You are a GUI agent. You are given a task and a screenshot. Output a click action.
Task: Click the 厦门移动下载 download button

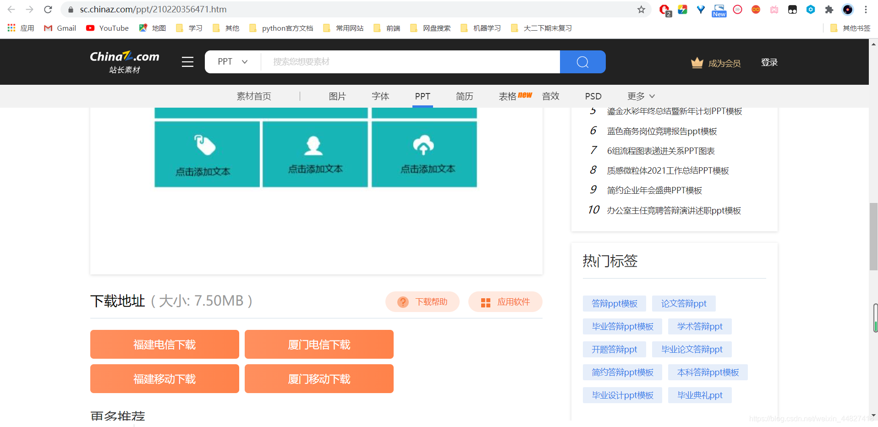click(319, 379)
